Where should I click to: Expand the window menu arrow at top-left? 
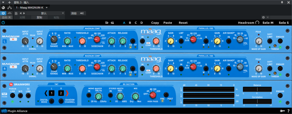coord(3,2)
